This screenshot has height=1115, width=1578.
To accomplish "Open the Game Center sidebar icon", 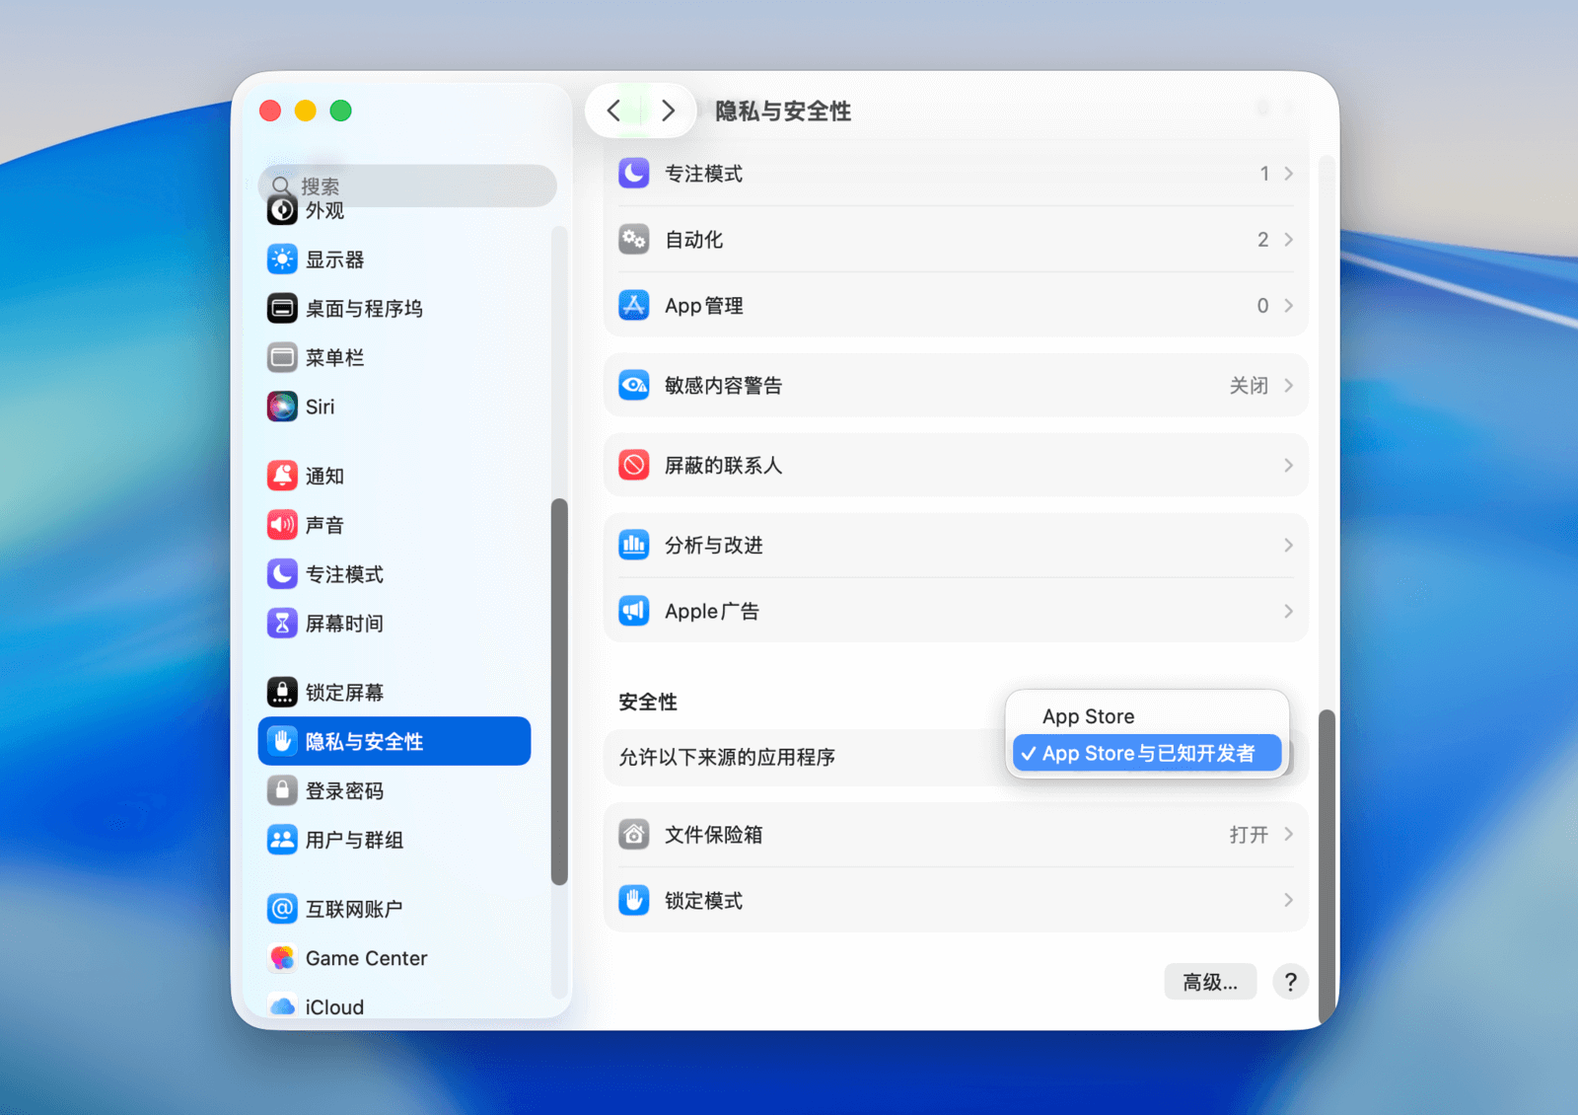I will (x=282, y=958).
